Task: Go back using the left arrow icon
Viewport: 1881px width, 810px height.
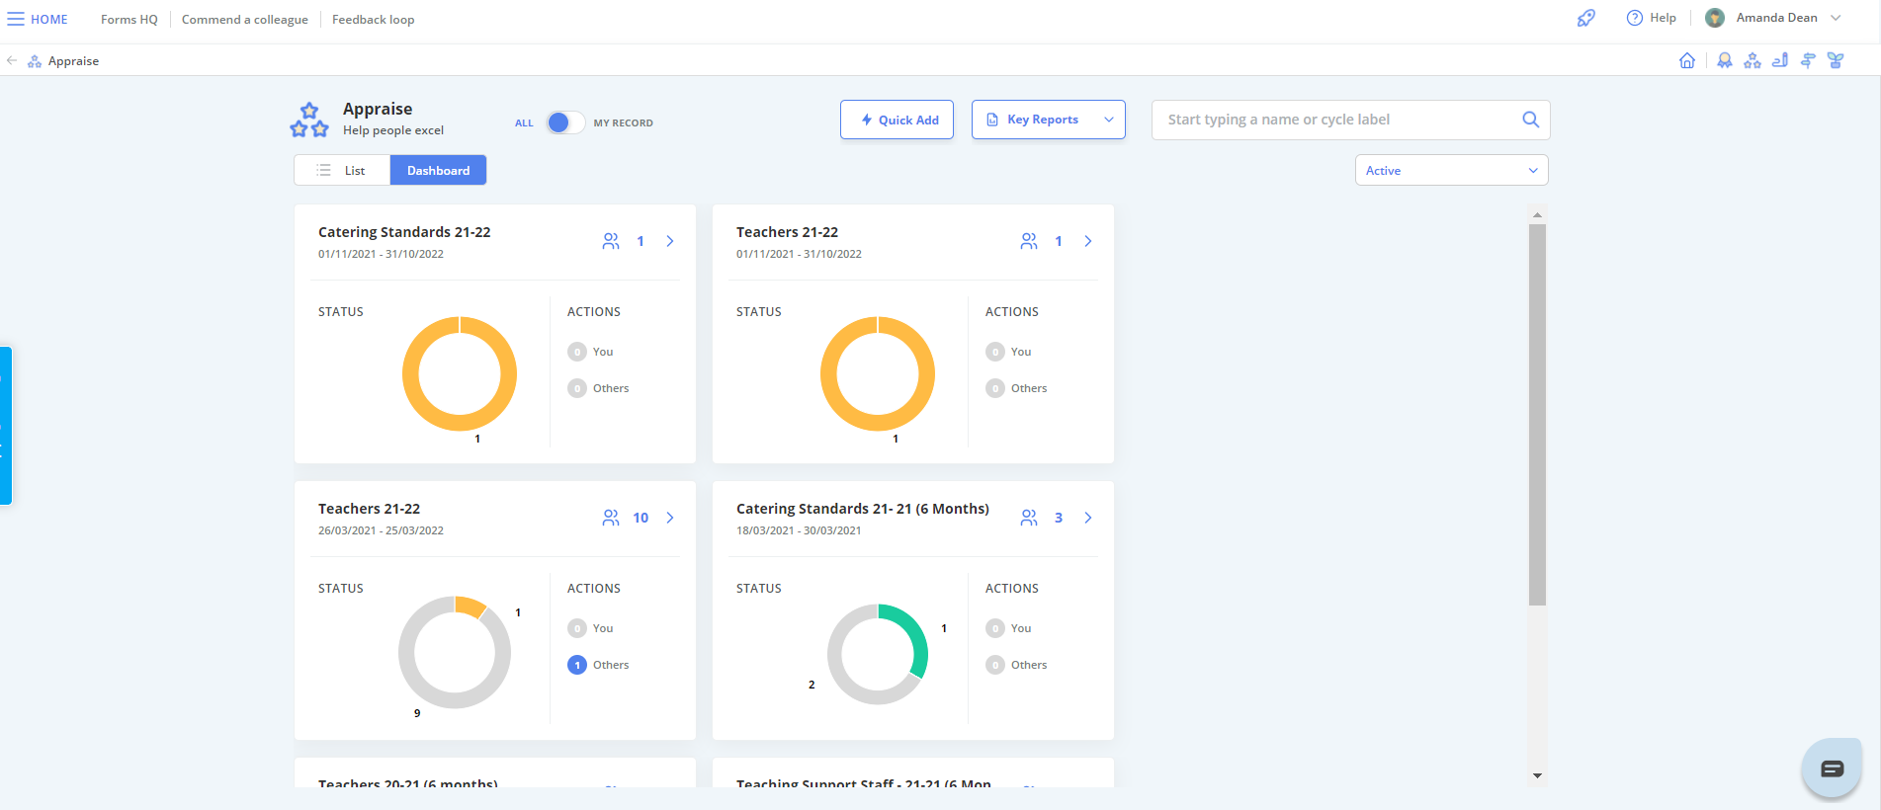Action: click(x=12, y=60)
